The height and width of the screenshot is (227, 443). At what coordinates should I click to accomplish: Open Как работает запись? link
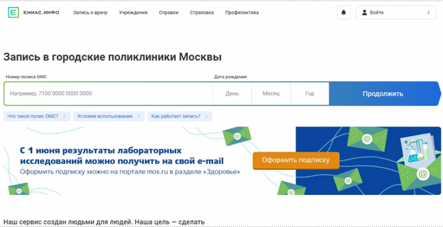179,117
